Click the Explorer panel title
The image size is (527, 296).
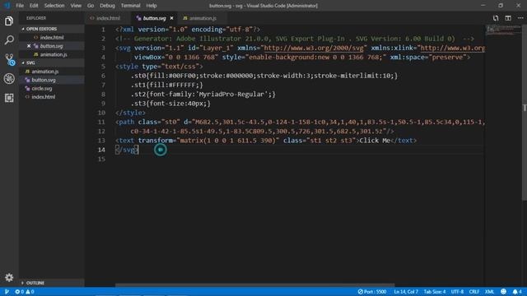click(36, 18)
